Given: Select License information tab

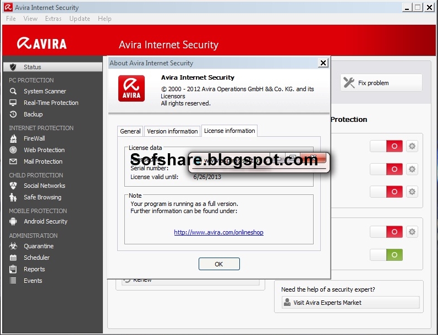Looking at the screenshot, I should click(229, 131).
